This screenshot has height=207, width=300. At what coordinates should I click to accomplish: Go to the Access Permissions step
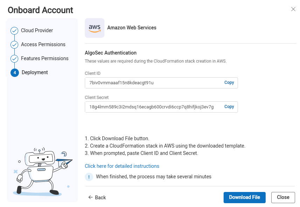pos(43,44)
